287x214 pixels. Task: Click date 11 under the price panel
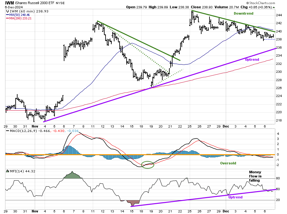tap(92, 126)
